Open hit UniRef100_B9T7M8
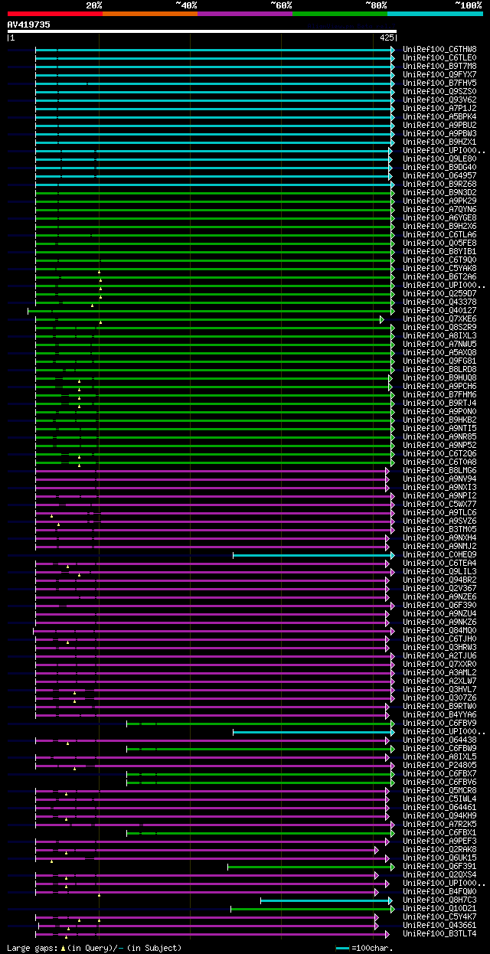This screenshot has height=954, width=490. pos(439,66)
